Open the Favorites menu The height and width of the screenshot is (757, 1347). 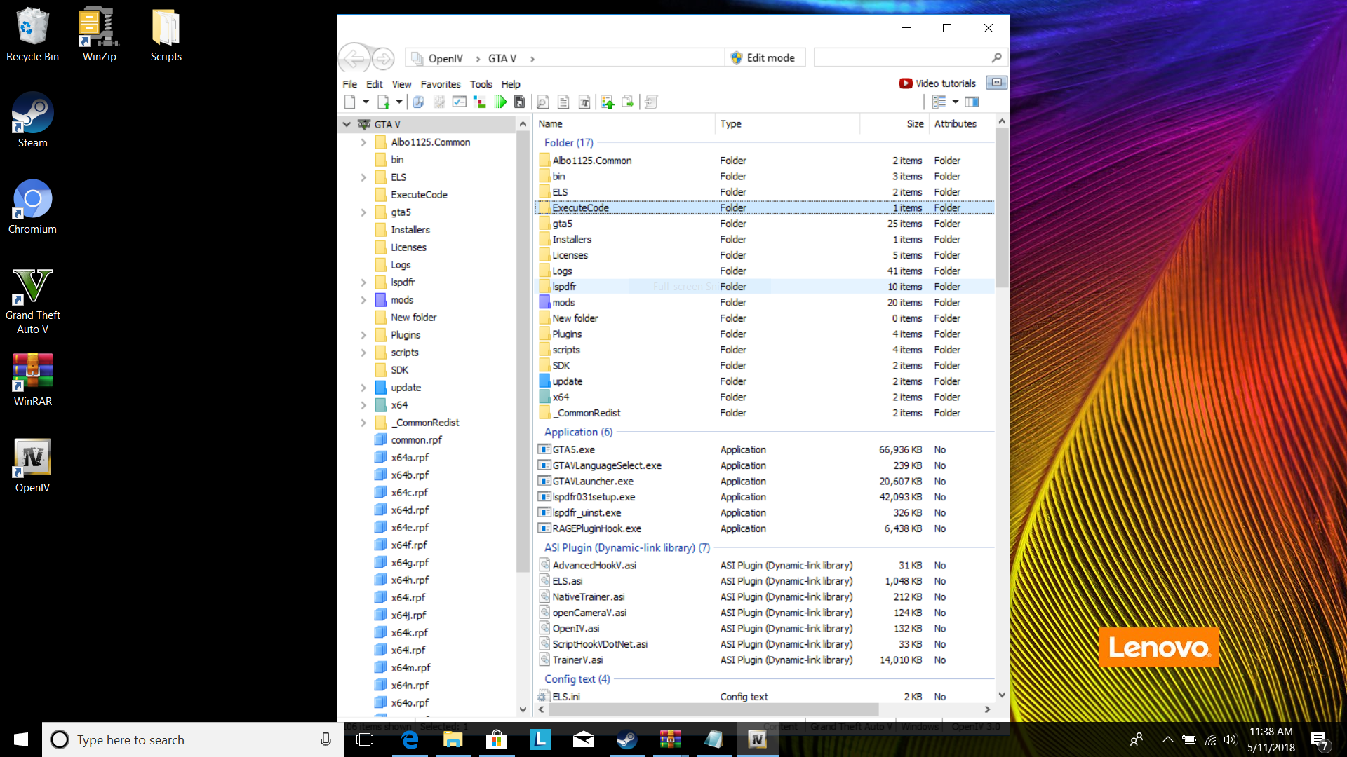coord(441,84)
